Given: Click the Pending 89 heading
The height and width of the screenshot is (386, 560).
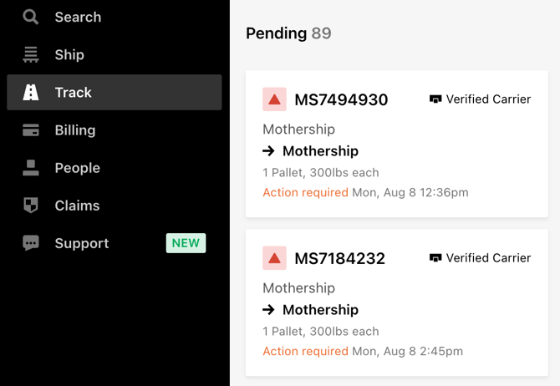Looking at the screenshot, I should click(288, 33).
